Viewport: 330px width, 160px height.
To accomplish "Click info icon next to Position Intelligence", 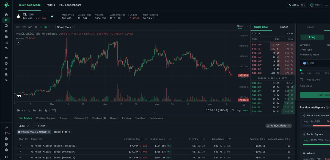I will 327,107.
